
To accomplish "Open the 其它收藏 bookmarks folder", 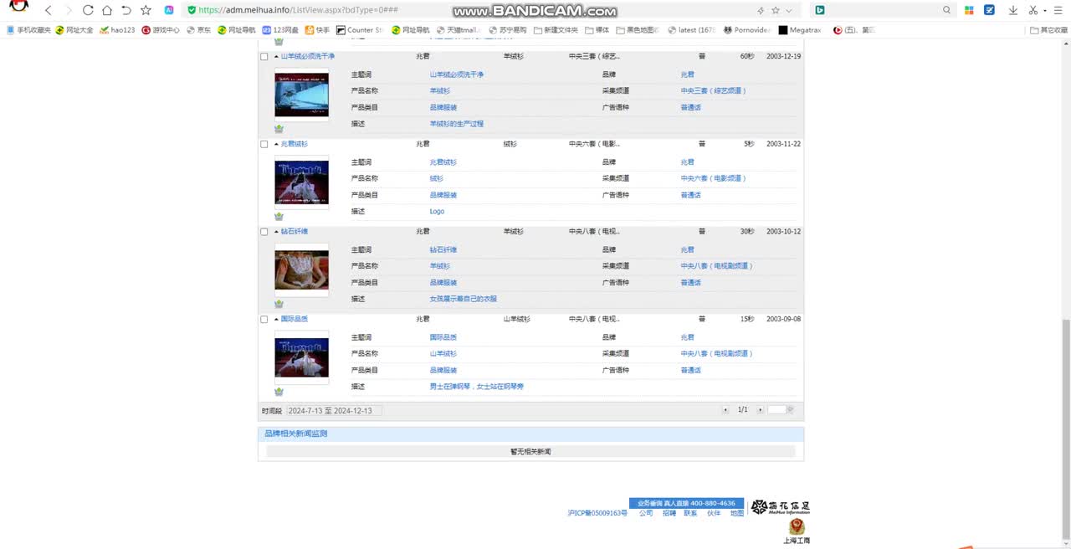I will pos(1049,30).
